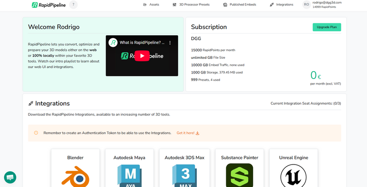Click the warning info icon in banner
The height and width of the screenshot is (187, 367).
36,133
